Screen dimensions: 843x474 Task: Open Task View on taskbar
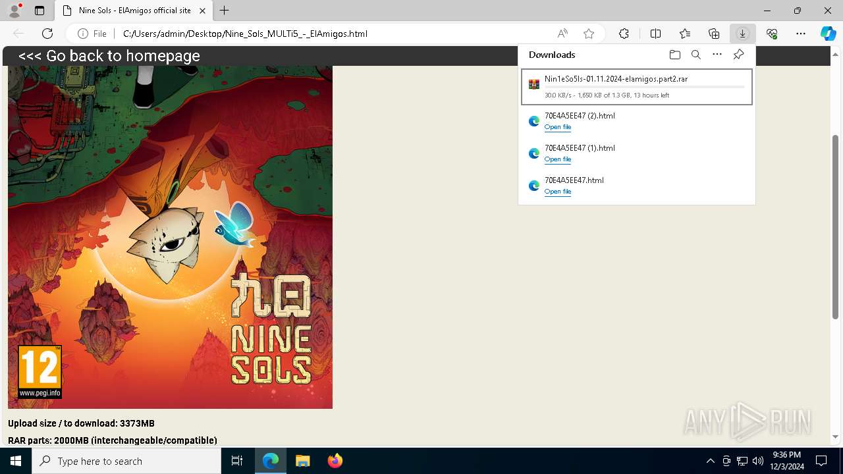[237, 461]
